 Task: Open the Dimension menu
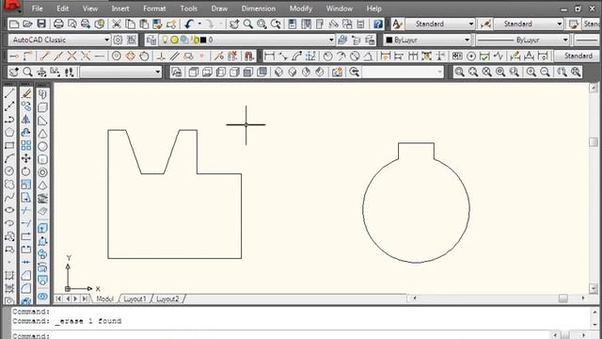pos(259,8)
